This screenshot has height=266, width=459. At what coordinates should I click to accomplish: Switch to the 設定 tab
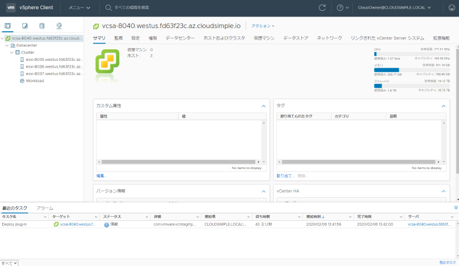(135, 38)
